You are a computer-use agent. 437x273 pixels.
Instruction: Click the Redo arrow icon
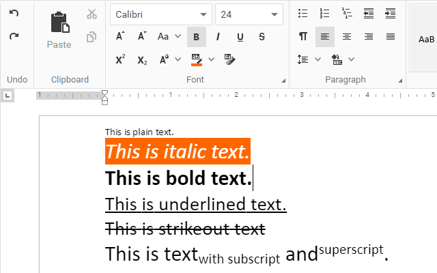(x=14, y=36)
